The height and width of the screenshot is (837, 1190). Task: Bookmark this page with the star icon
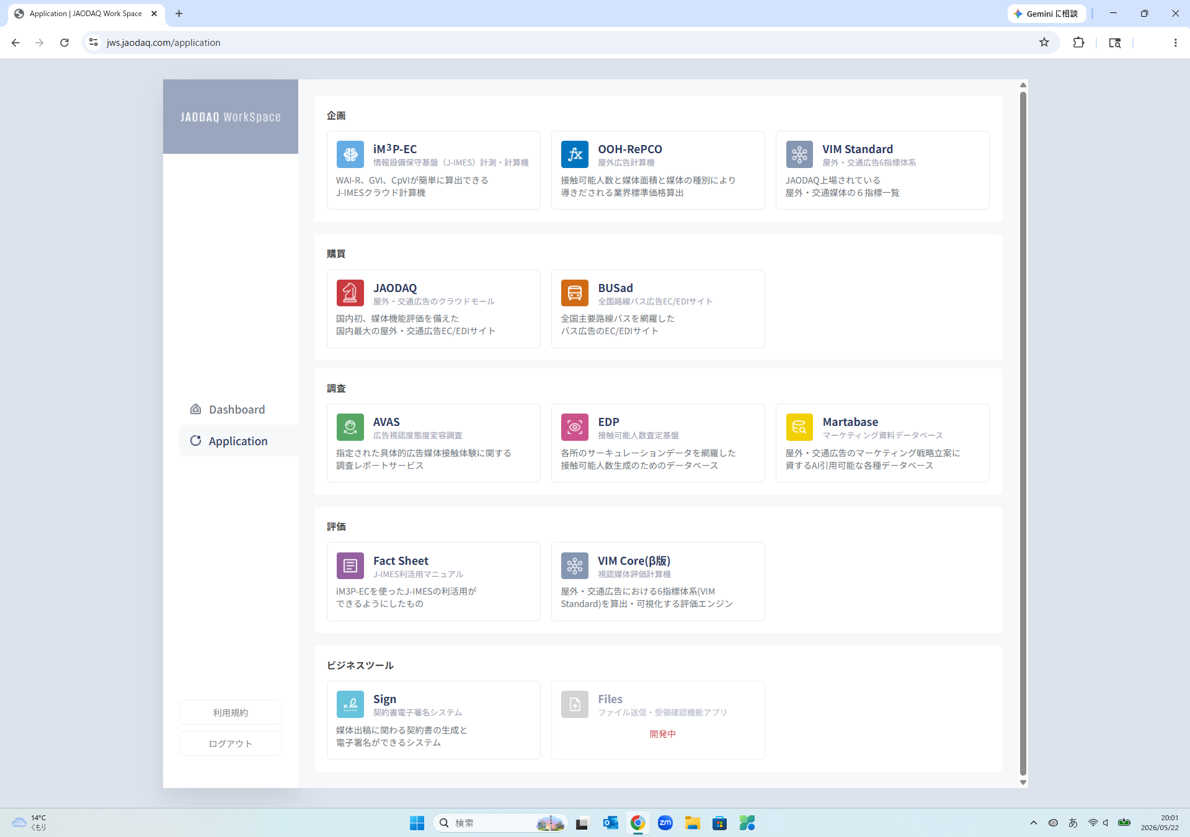[x=1044, y=42]
